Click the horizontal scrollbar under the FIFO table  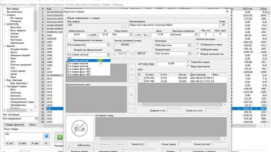(x=182, y=104)
